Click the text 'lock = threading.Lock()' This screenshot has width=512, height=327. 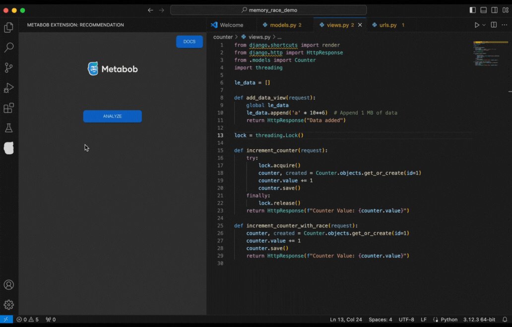click(x=269, y=135)
